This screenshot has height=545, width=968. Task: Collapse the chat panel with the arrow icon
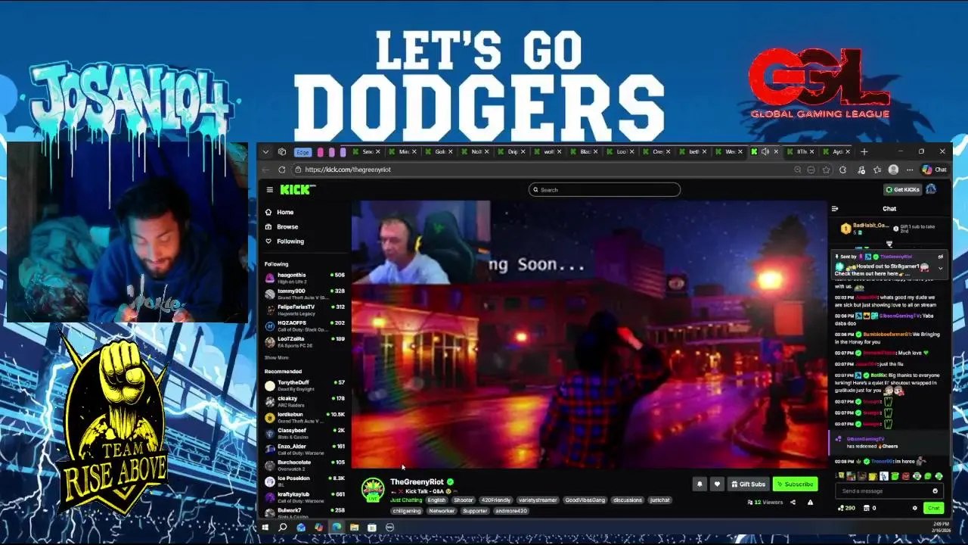[x=835, y=209]
